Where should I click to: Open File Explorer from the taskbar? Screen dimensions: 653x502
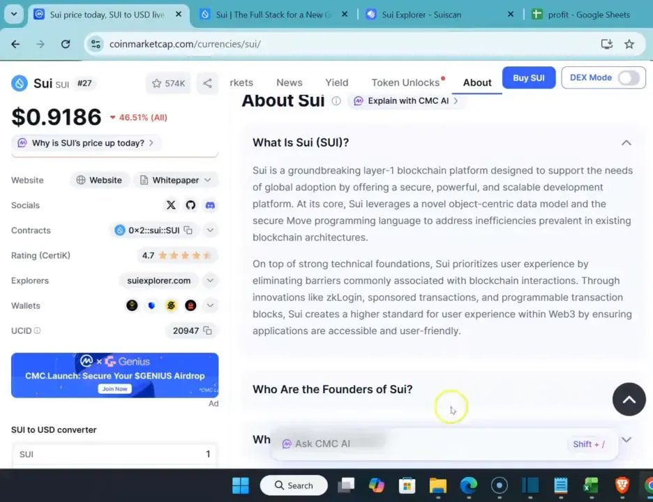coord(437,485)
